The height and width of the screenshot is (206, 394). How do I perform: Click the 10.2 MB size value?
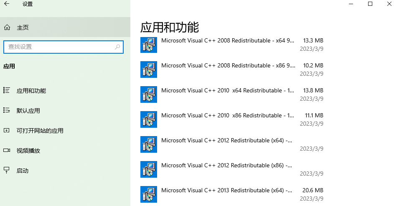[x=313, y=66]
